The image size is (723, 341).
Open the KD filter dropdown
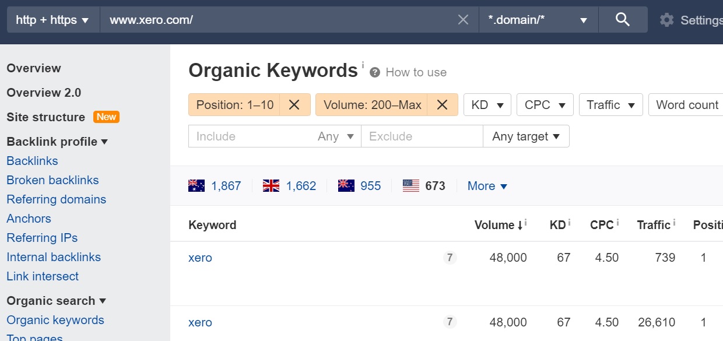(487, 105)
